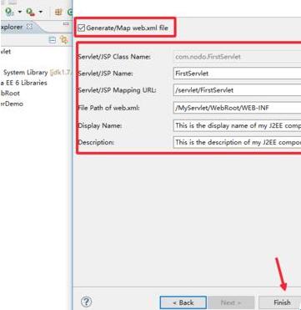Click the Servlet/JSP Mapping URL field
301x310 pixels.
point(237,90)
